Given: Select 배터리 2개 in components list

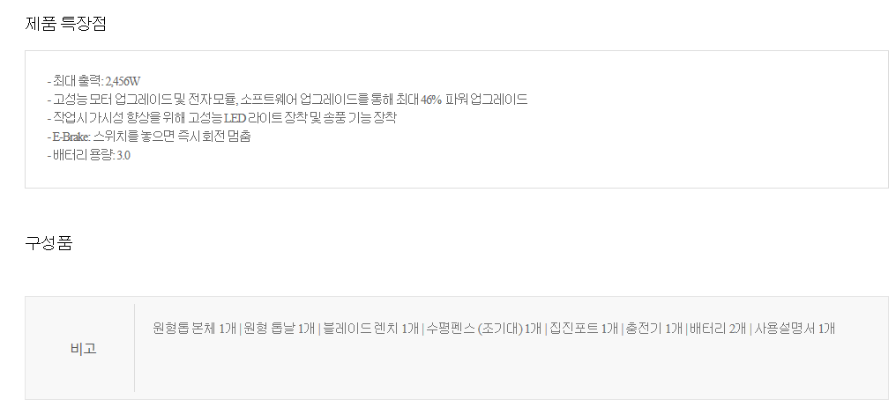Looking at the screenshot, I should point(718,329).
